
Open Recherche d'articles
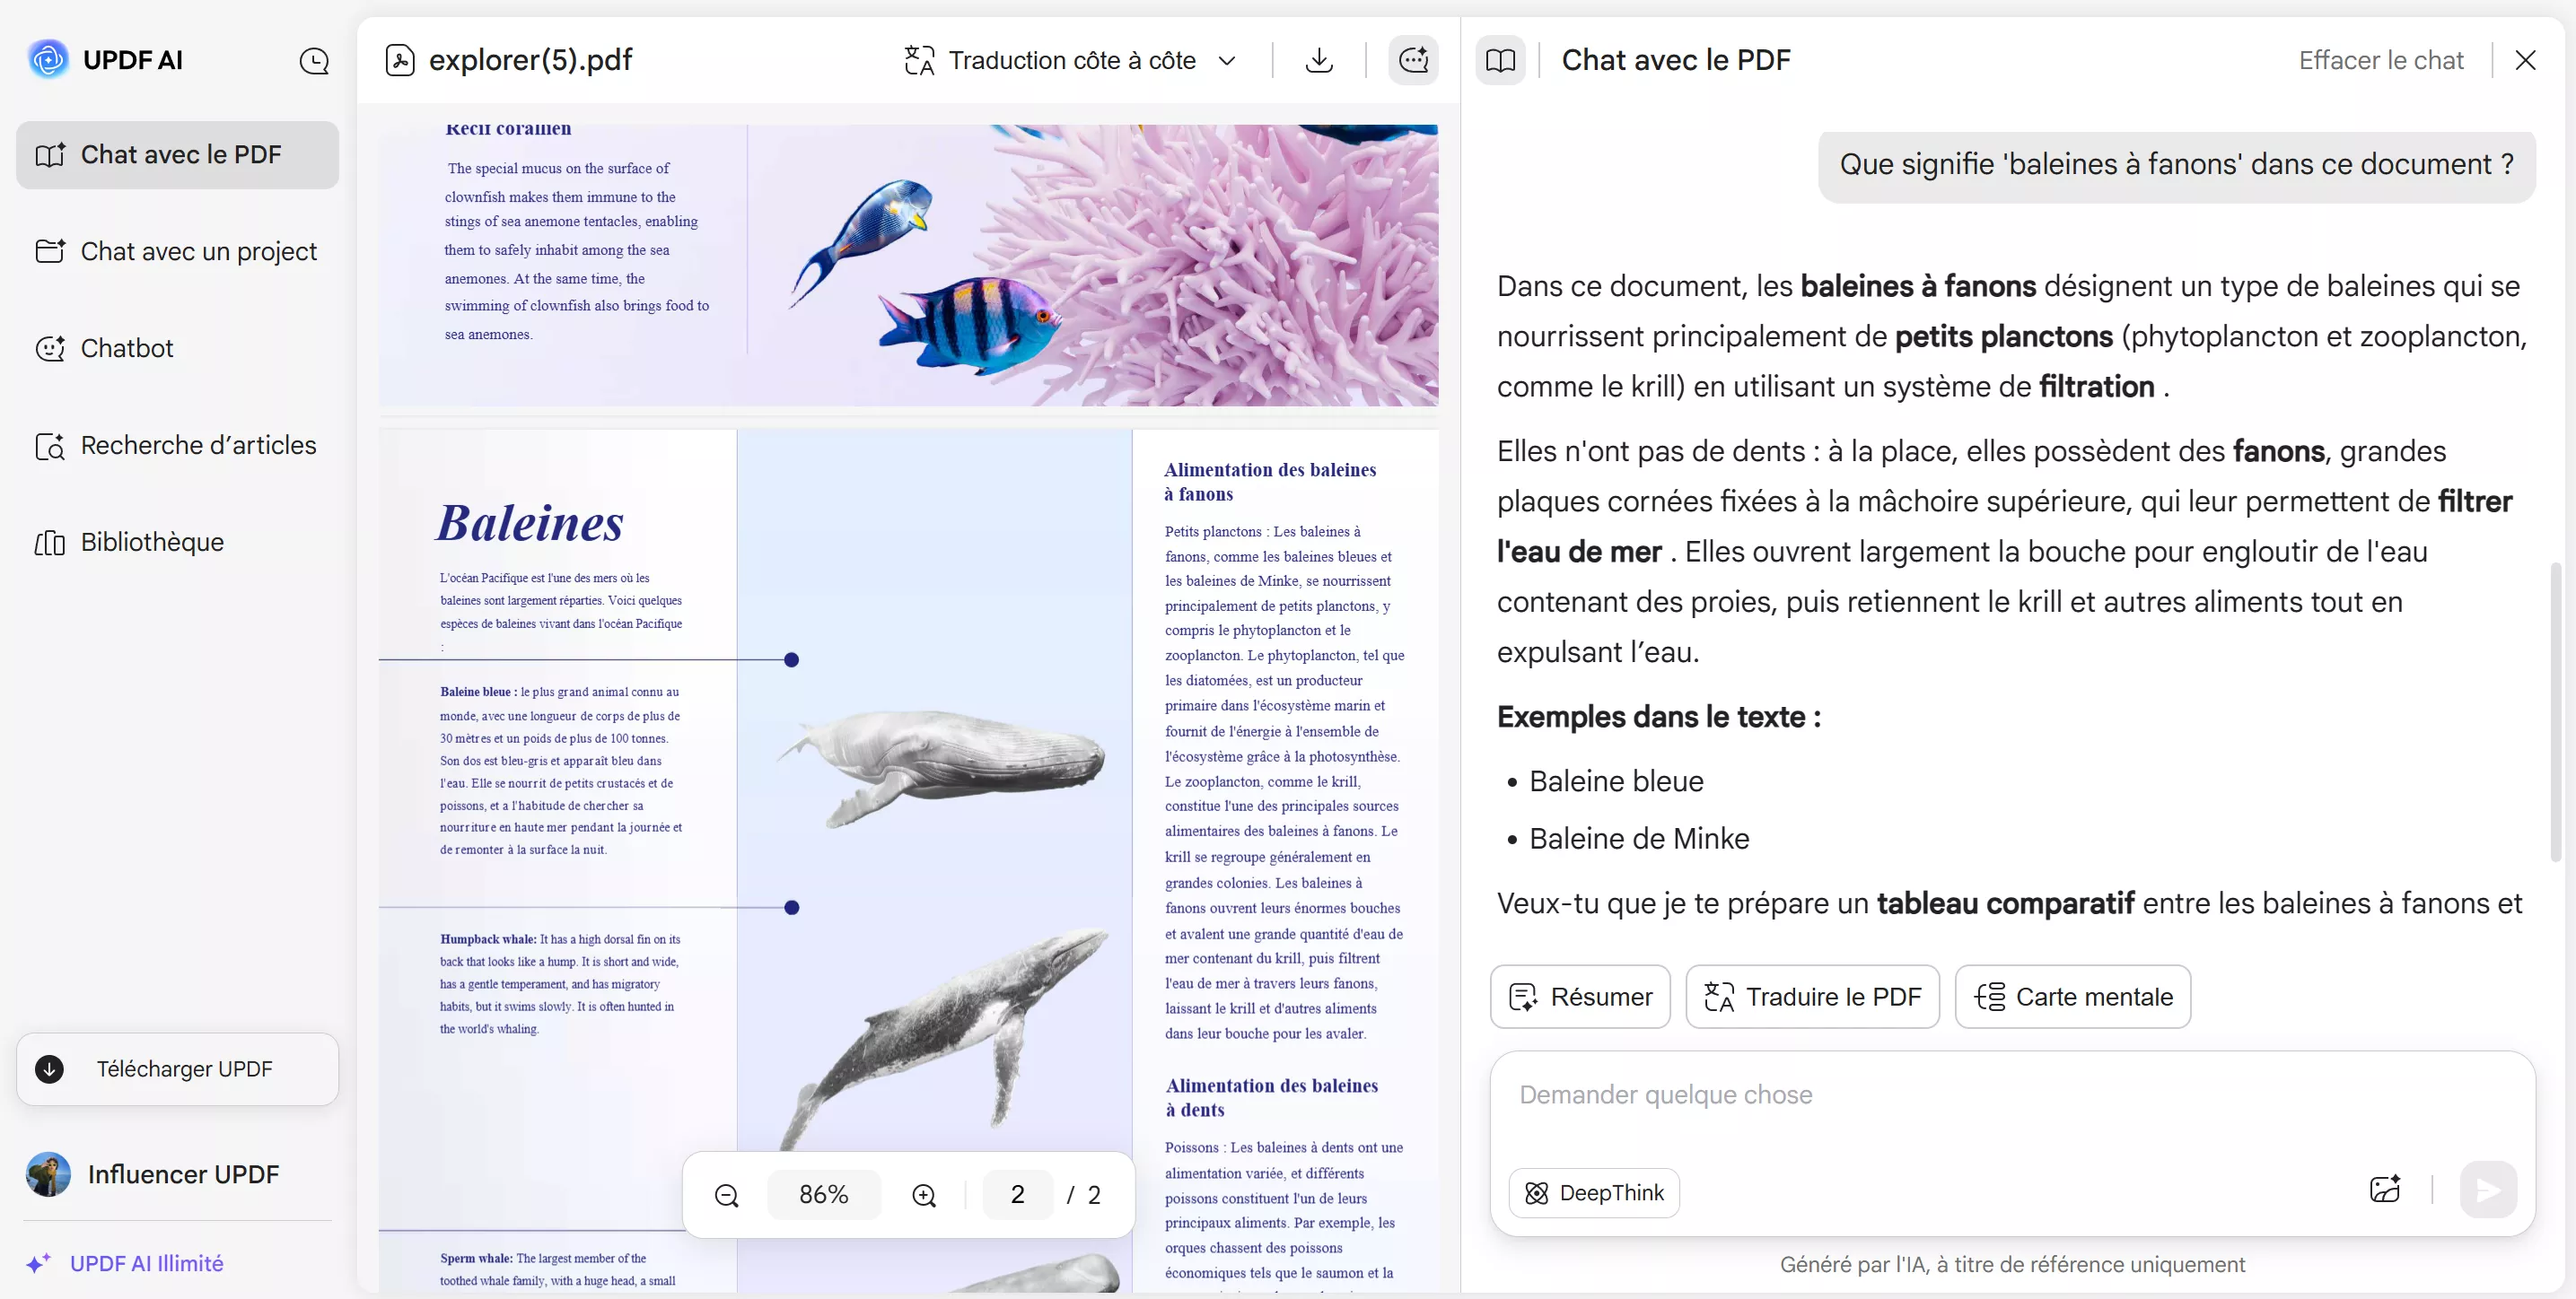tap(198, 446)
